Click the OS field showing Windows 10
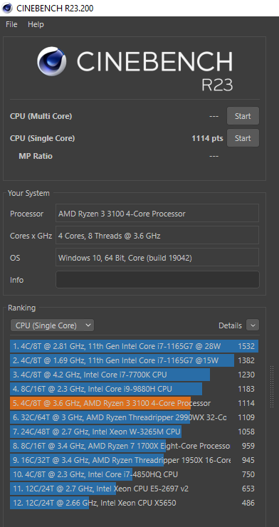Viewport: 279px width, 527px height. [157, 258]
